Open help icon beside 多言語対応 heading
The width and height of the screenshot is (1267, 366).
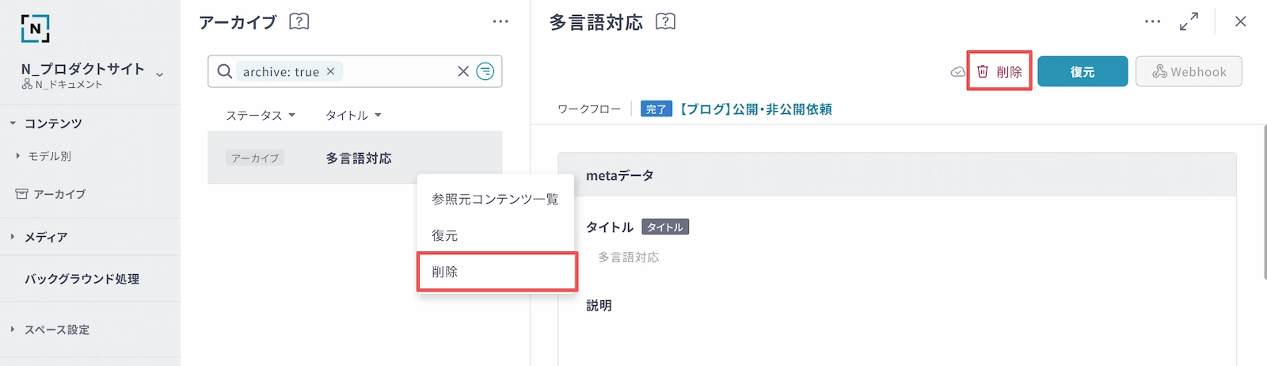click(x=666, y=21)
